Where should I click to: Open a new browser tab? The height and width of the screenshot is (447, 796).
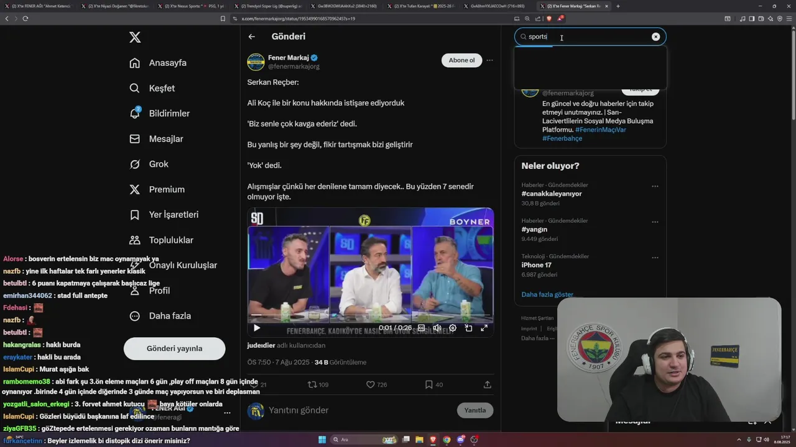click(618, 6)
